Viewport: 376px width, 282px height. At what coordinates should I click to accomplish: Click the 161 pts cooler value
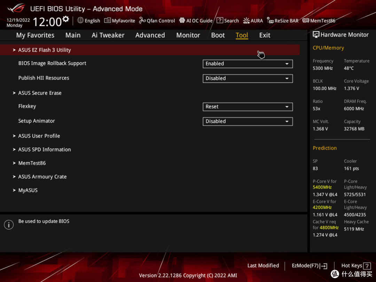[x=351, y=169]
